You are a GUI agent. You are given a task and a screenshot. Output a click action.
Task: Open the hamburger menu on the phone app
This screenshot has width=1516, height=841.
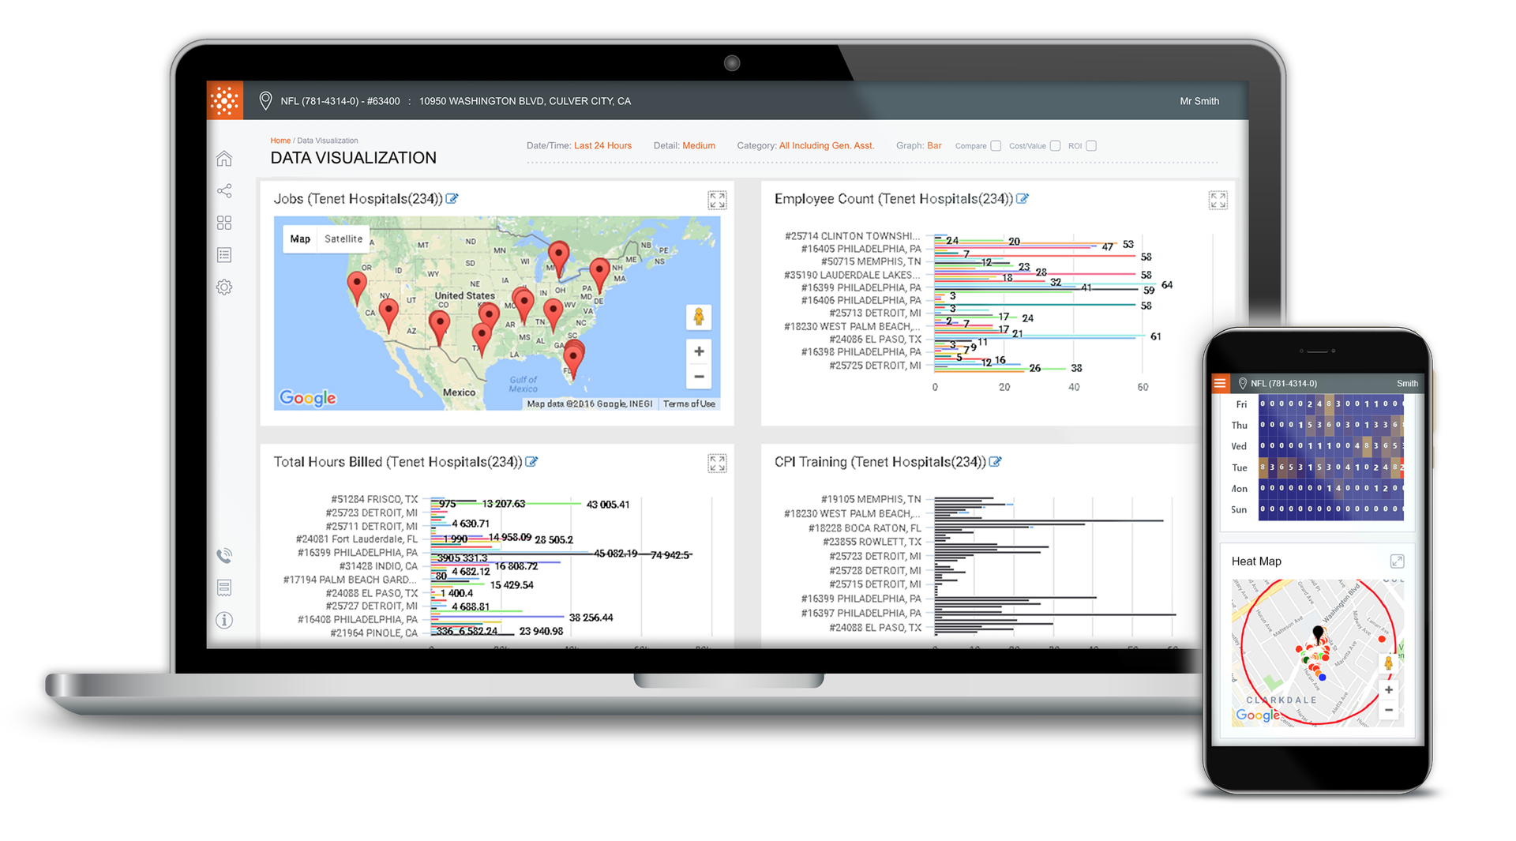pyautogui.click(x=1220, y=382)
